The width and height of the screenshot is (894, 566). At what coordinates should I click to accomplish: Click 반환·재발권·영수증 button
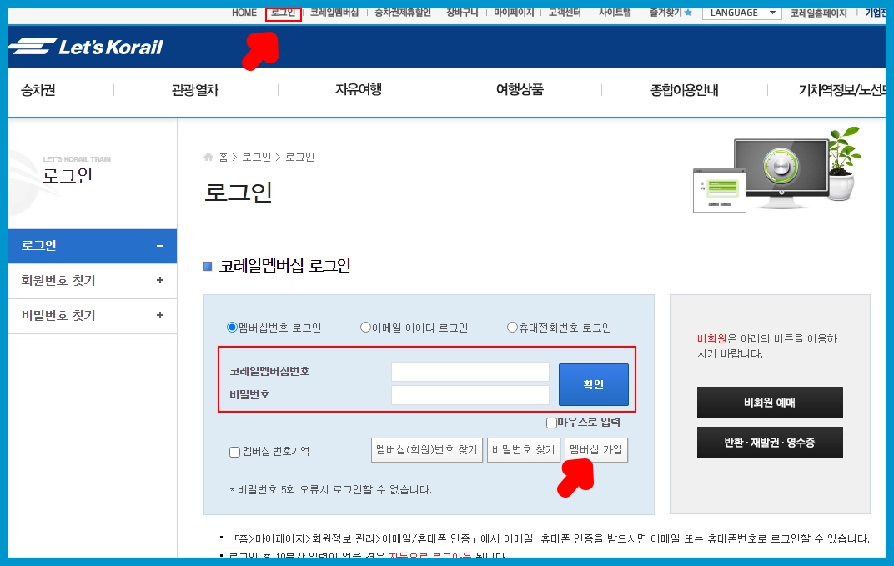770,443
